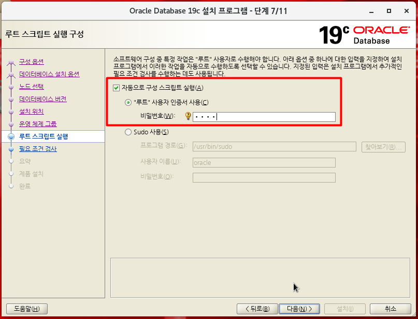
Task: Cancel installation with 취소 button
Action: pyautogui.click(x=390, y=309)
